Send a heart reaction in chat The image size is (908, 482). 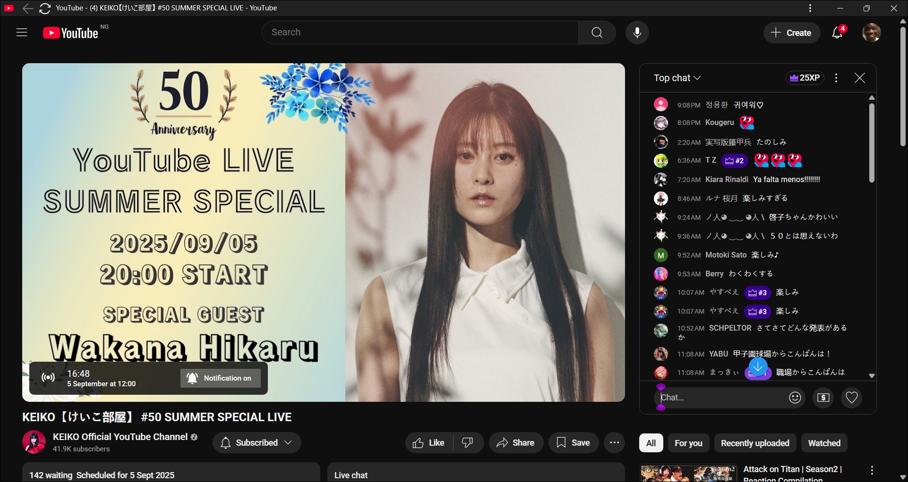pyautogui.click(x=852, y=398)
